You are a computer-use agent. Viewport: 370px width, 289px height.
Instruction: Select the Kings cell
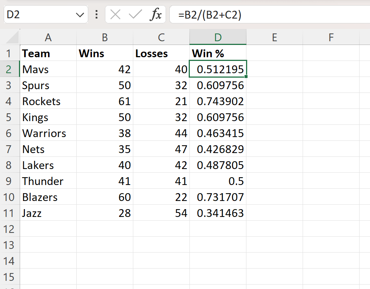(x=48, y=117)
